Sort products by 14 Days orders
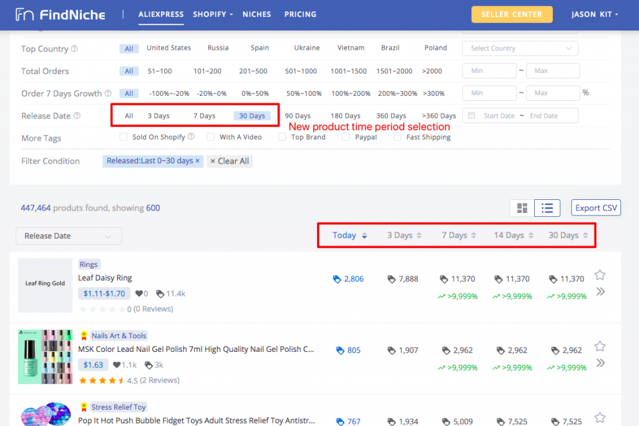Image resolution: width=639 pixels, height=426 pixels. [x=514, y=235]
